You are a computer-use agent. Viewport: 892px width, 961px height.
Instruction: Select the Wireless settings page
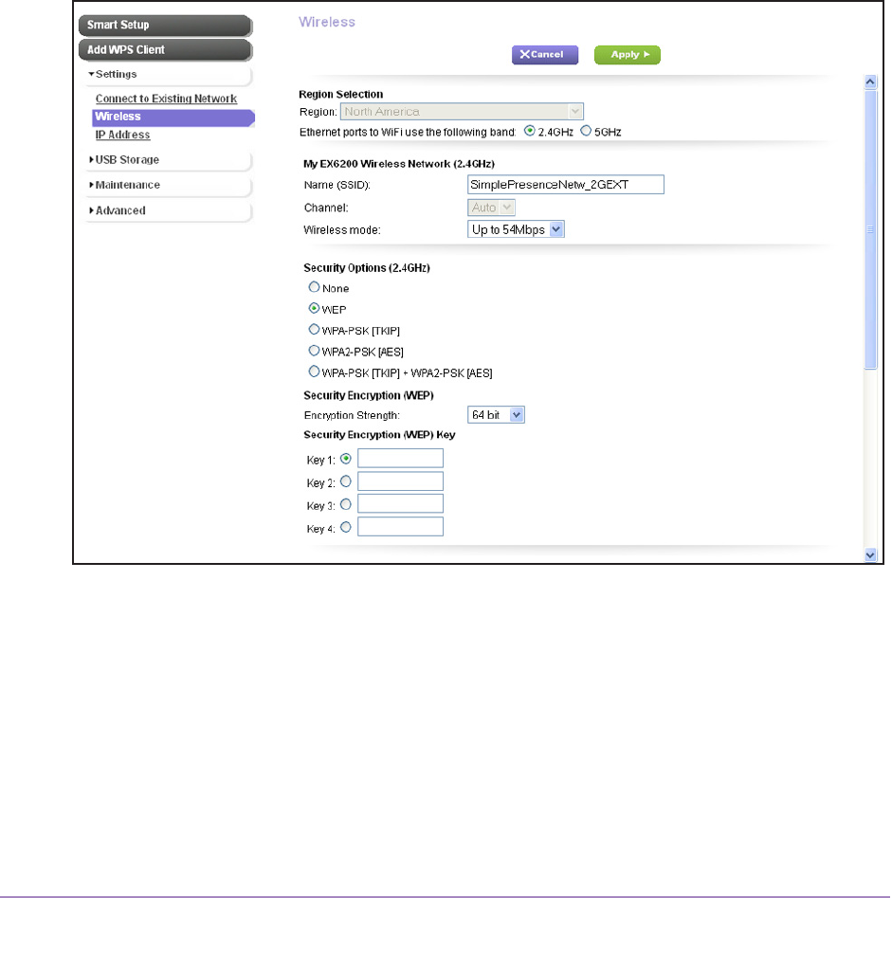click(173, 117)
